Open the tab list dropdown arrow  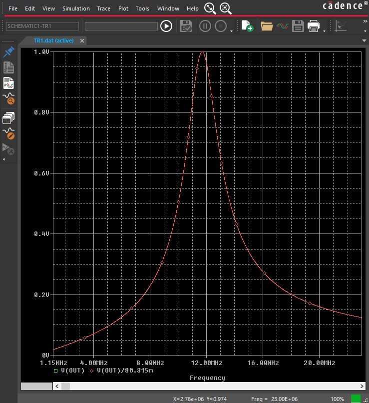point(364,40)
